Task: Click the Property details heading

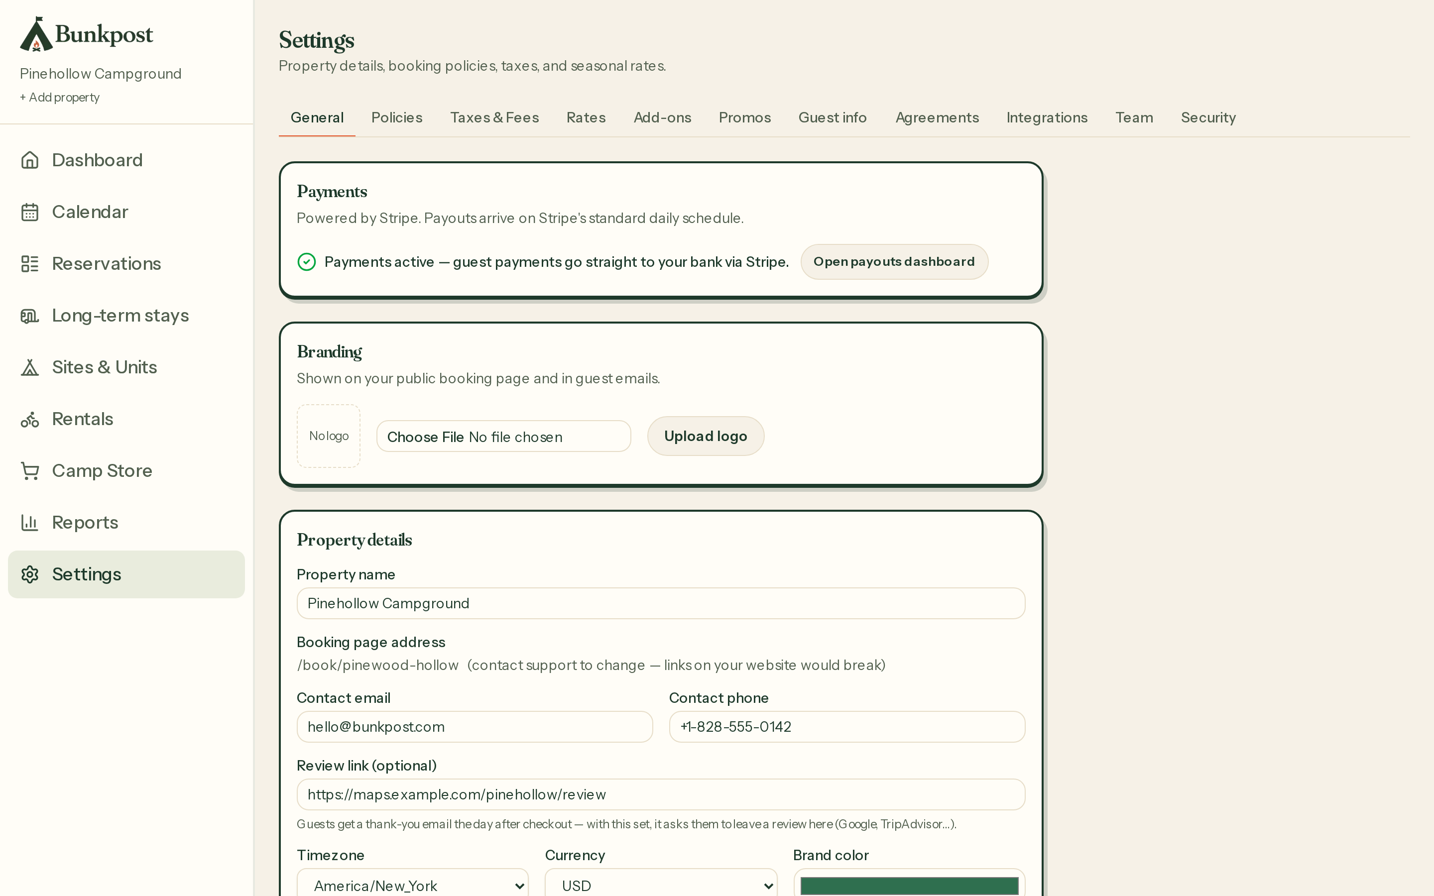Action: point(355,541)
